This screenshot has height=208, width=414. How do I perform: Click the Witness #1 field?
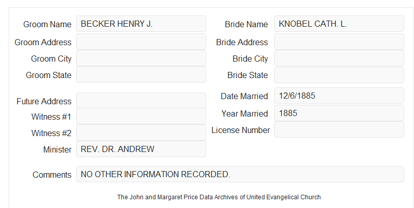(x=141, y=116)
